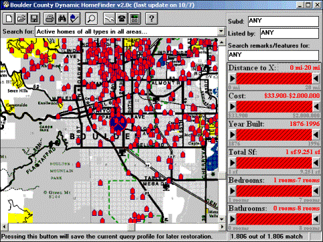Image resolution: width=323 pixels, height=242 pixels.
Task: Click the status bar hint about saving the query profile
Action: pyautogui.click(x=106, y=237)
